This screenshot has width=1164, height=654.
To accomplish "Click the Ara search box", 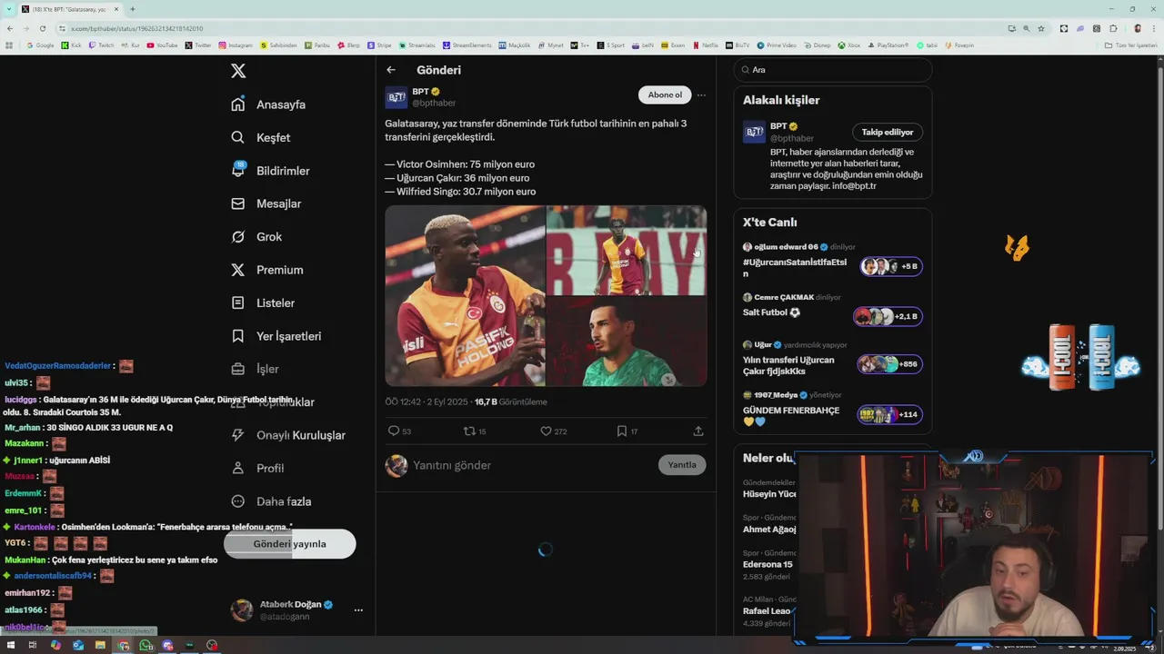I will [x=833, y=70].
